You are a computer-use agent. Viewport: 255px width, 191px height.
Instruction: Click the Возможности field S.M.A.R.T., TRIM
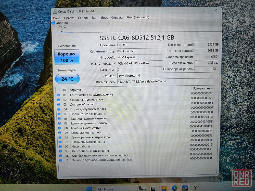pyautogui.click(x=168, y=81)
